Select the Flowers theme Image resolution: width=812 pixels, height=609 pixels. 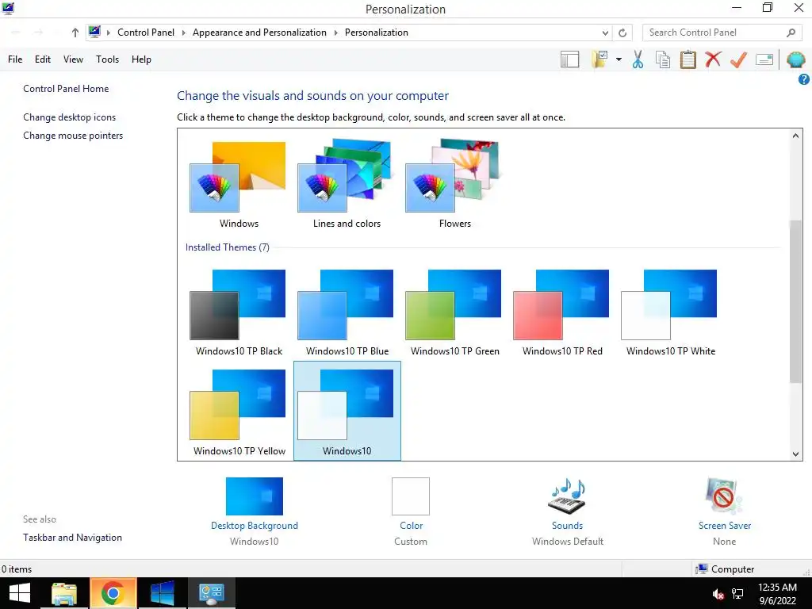pos(454,184)
